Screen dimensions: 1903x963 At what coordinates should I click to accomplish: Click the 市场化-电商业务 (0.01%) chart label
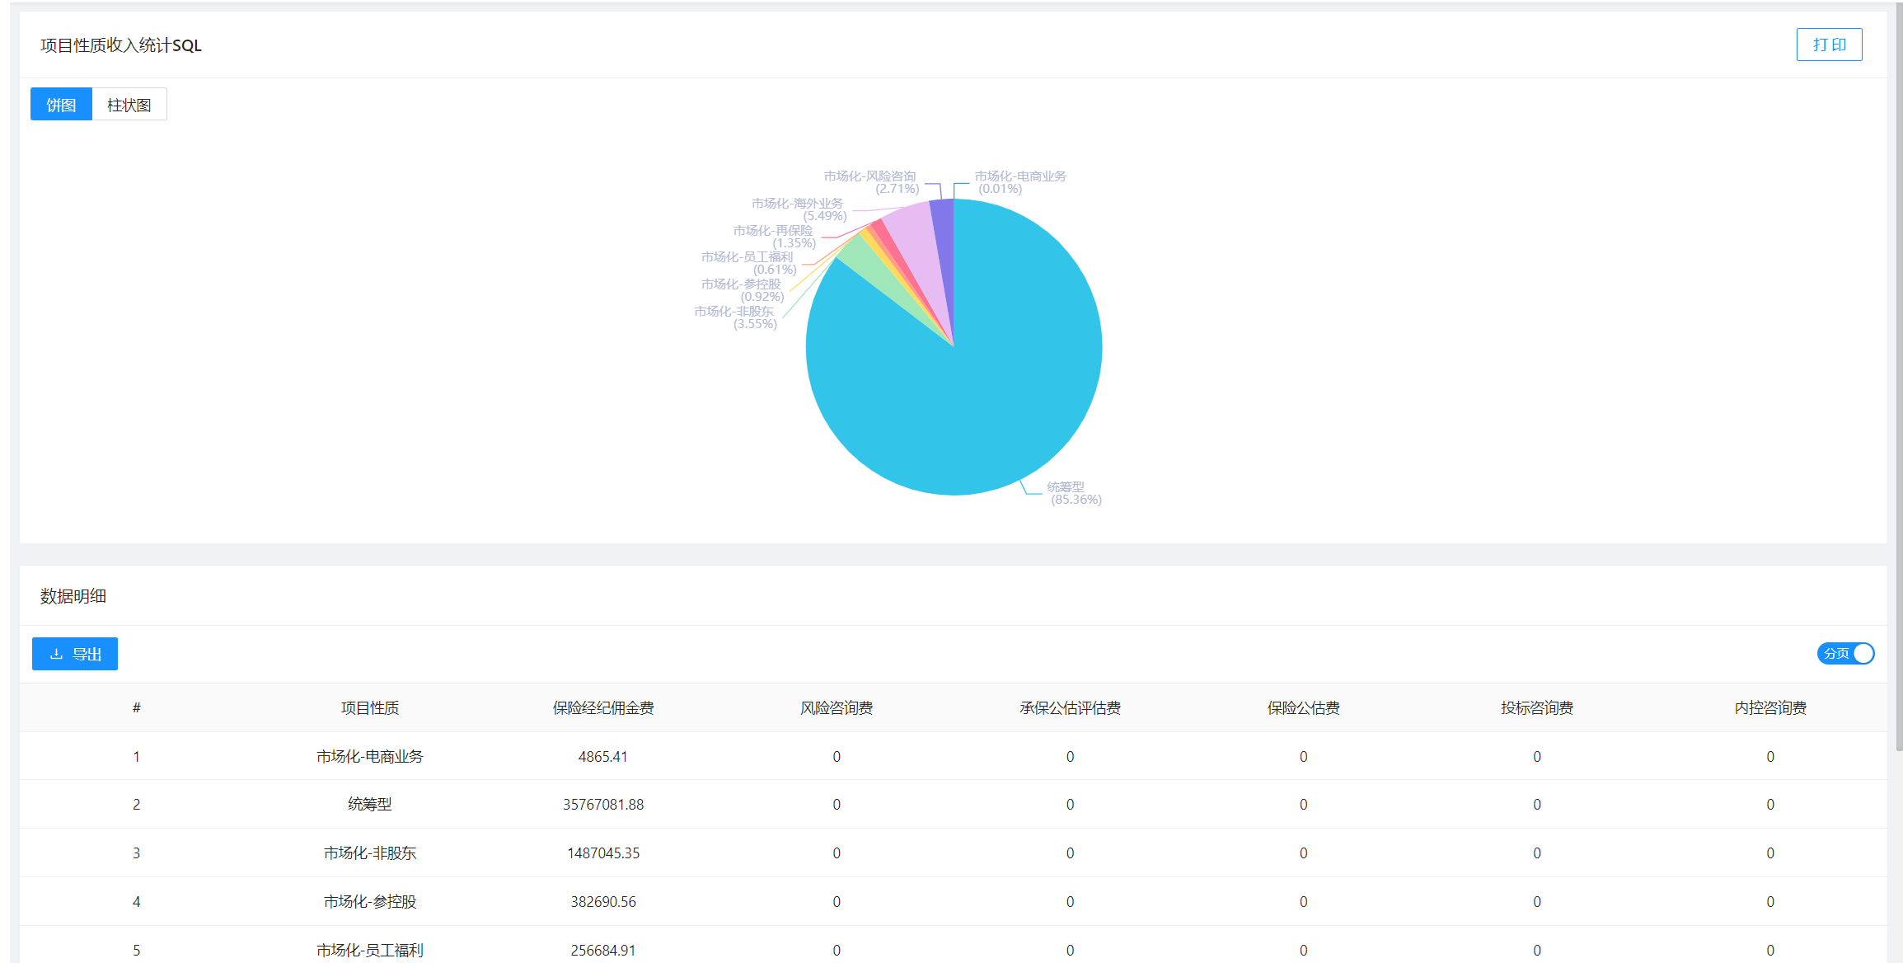tap(1019, 182)
